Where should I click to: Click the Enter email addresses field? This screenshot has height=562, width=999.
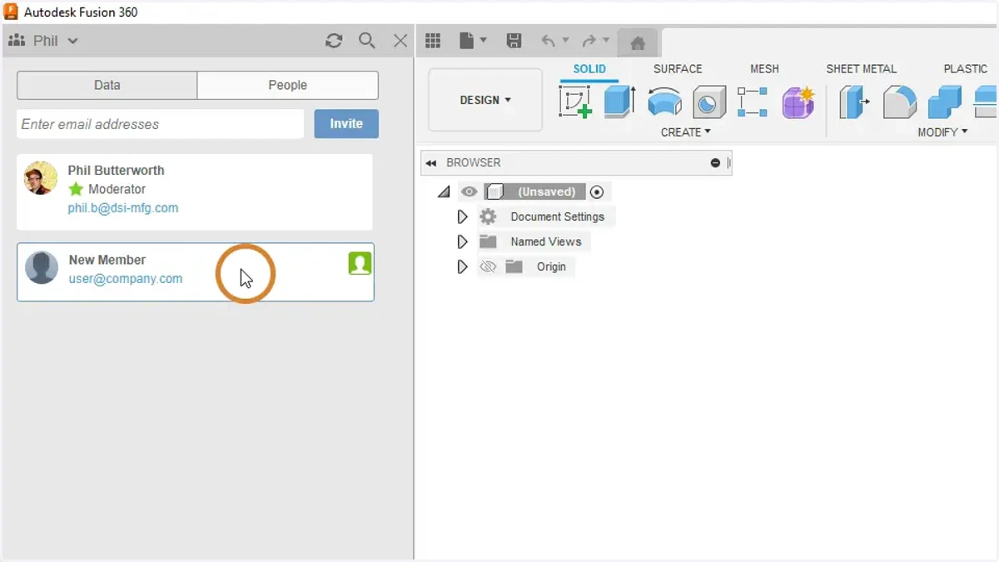[160, 124]
